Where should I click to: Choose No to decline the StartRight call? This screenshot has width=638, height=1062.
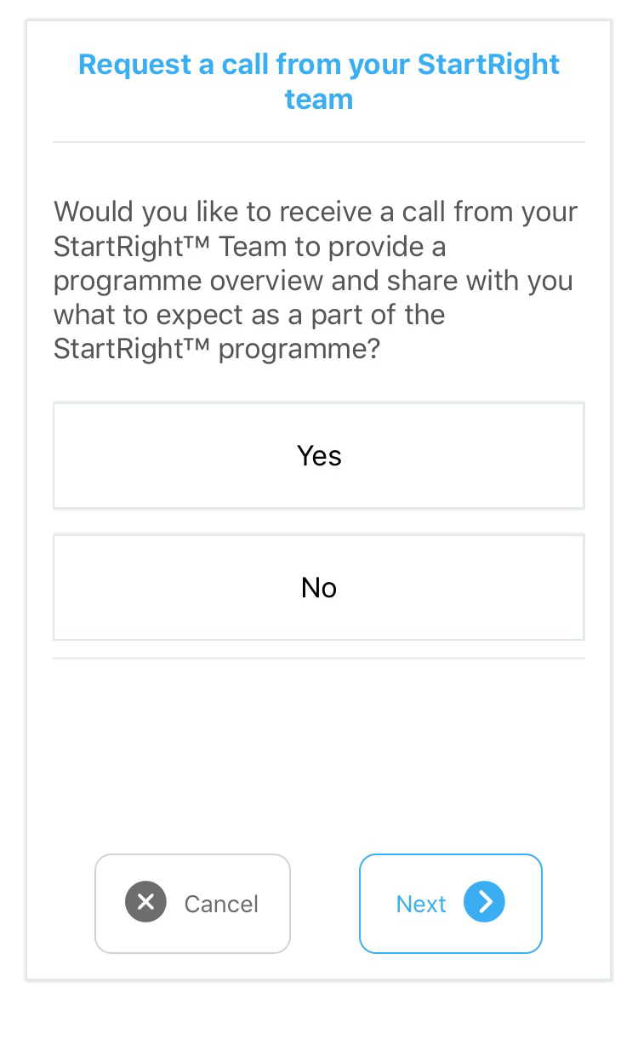click(319, 587)
